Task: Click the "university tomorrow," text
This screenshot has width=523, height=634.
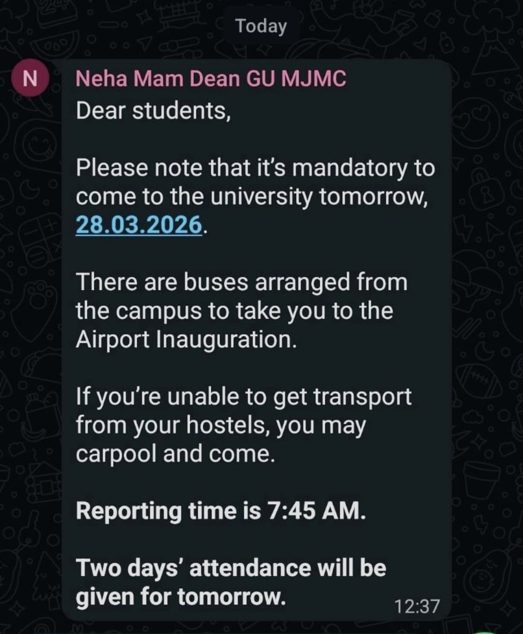Action: tap(319, 197)
